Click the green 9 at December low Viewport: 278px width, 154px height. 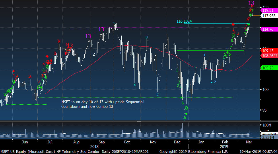(186, 108)
